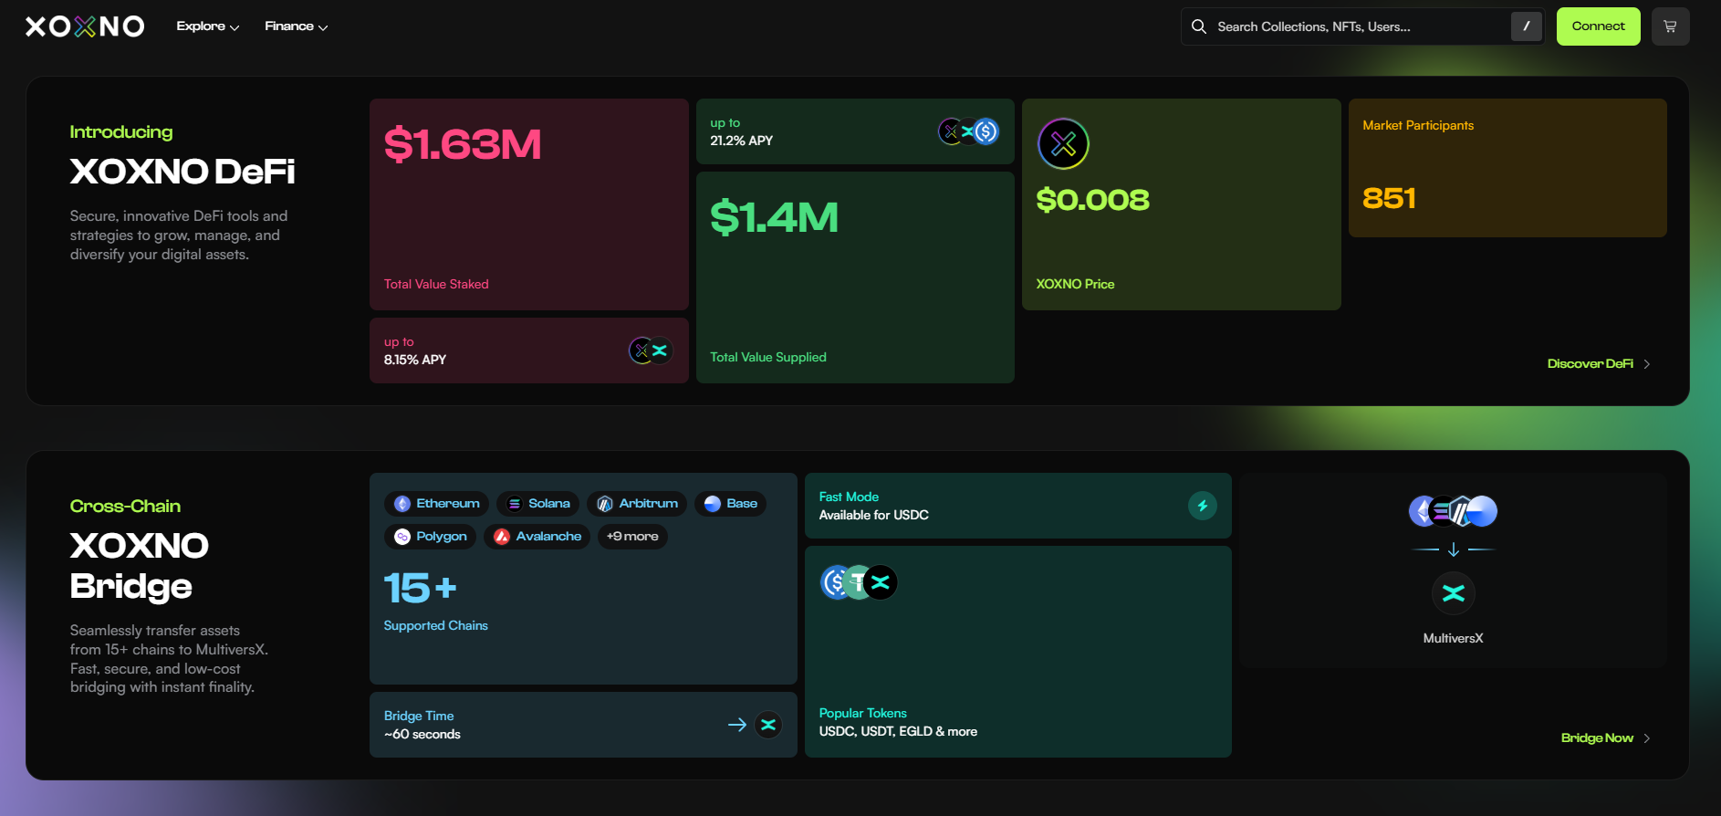1721x816 pixels.
Task: Click the Bridge Time arrow icon
Action: [737, 725]
